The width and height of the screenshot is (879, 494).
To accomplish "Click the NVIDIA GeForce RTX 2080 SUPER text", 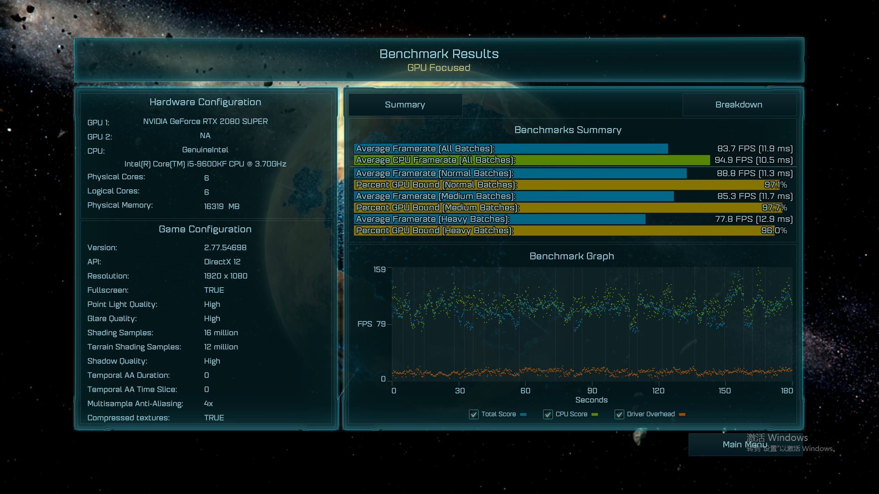I will pos(205,121).
